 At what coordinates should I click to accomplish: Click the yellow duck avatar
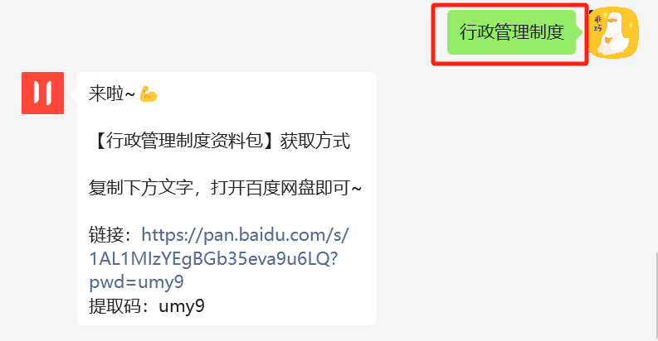click(613, 32)
